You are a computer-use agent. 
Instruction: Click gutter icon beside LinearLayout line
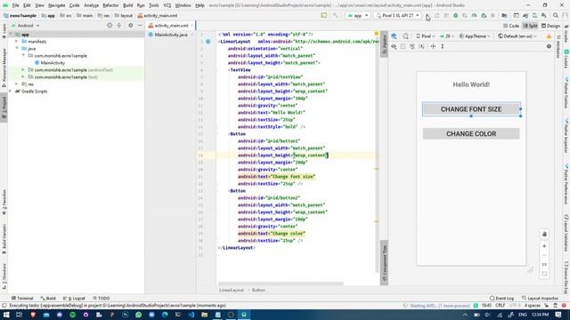pyautogui.click(x=208, y=42)
